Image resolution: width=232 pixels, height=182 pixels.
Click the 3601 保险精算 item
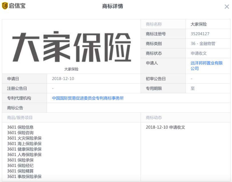tap(20, 171)
